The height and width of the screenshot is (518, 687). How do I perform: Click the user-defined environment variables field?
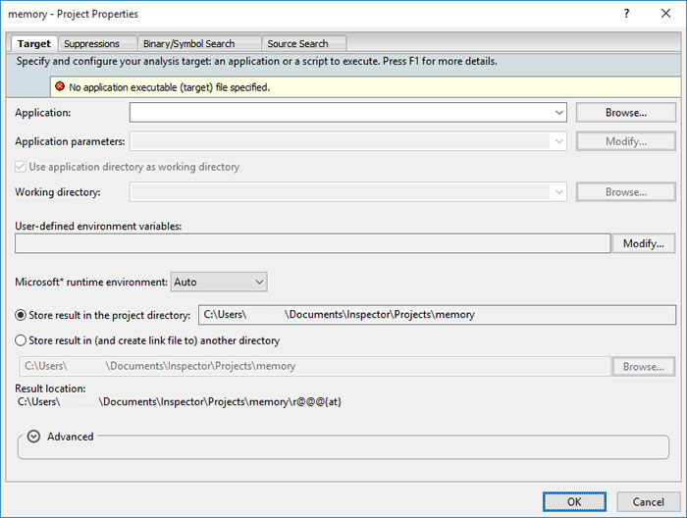point(312,243)
